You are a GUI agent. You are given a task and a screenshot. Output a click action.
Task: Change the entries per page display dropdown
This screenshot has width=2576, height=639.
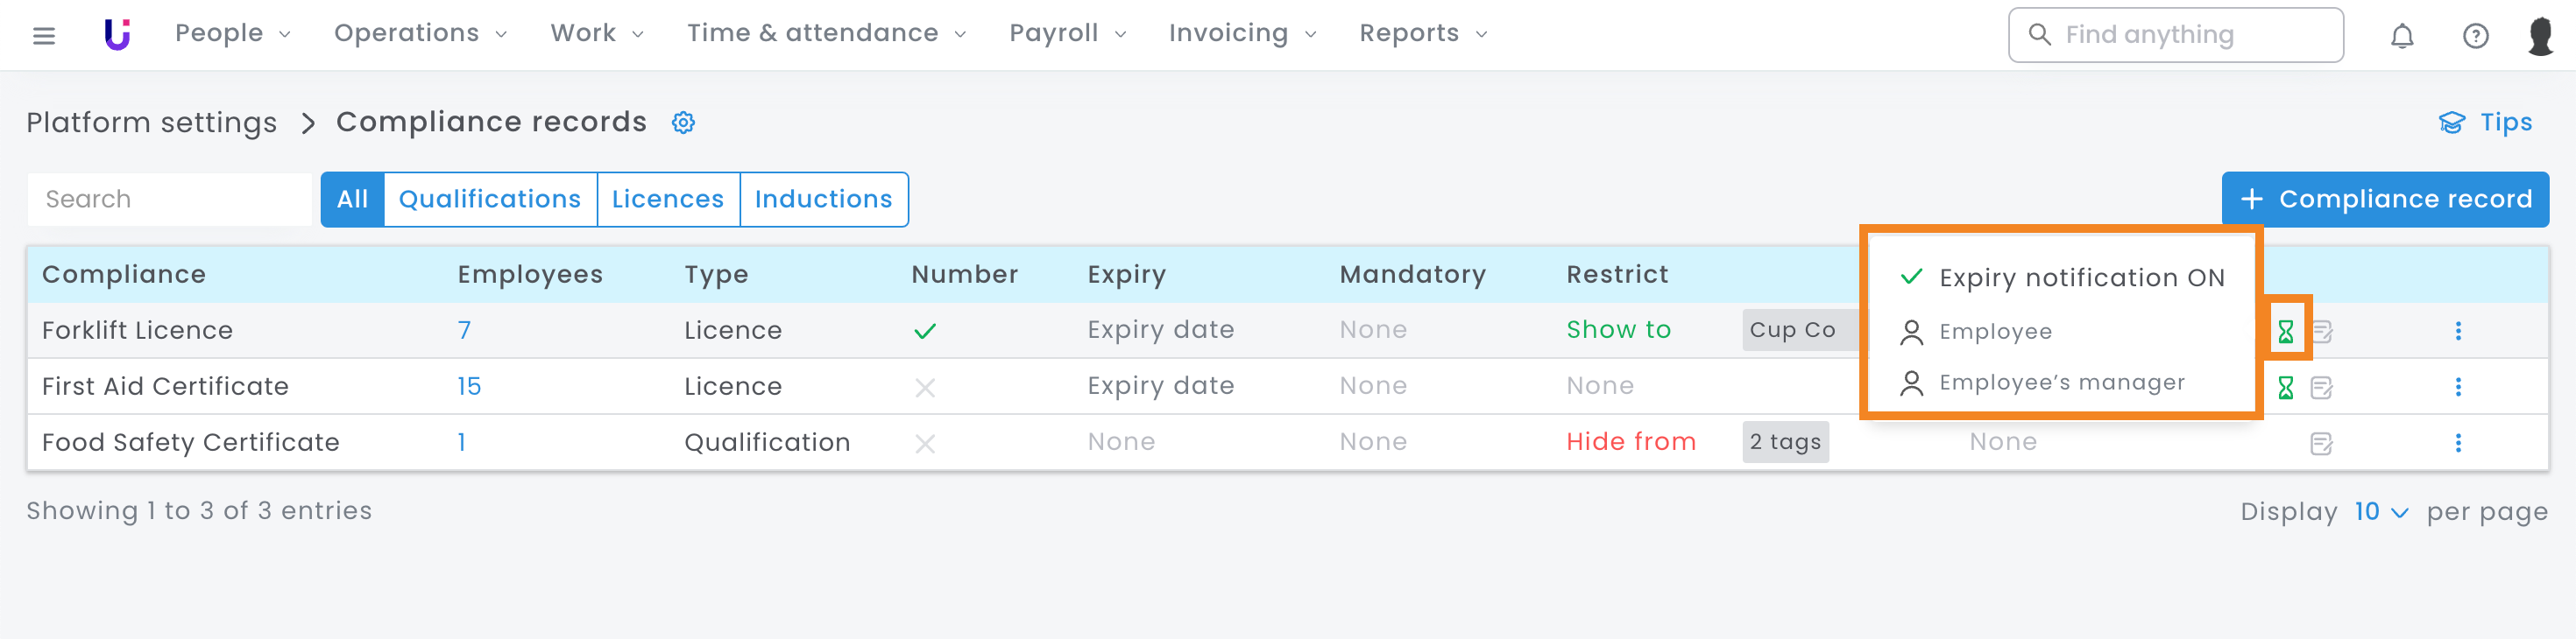(x=2381, y=512)
